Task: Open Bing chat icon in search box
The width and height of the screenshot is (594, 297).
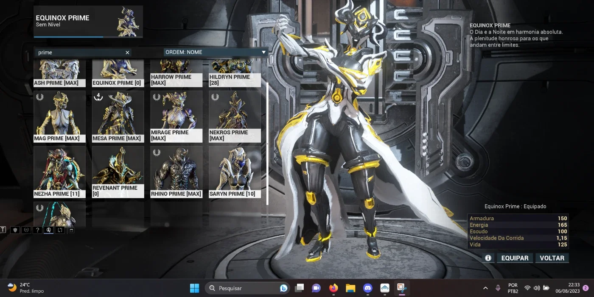Action: [283, 288]
